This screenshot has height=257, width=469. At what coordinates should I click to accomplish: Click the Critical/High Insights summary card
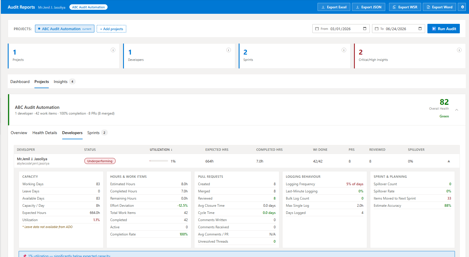(410, 56)
